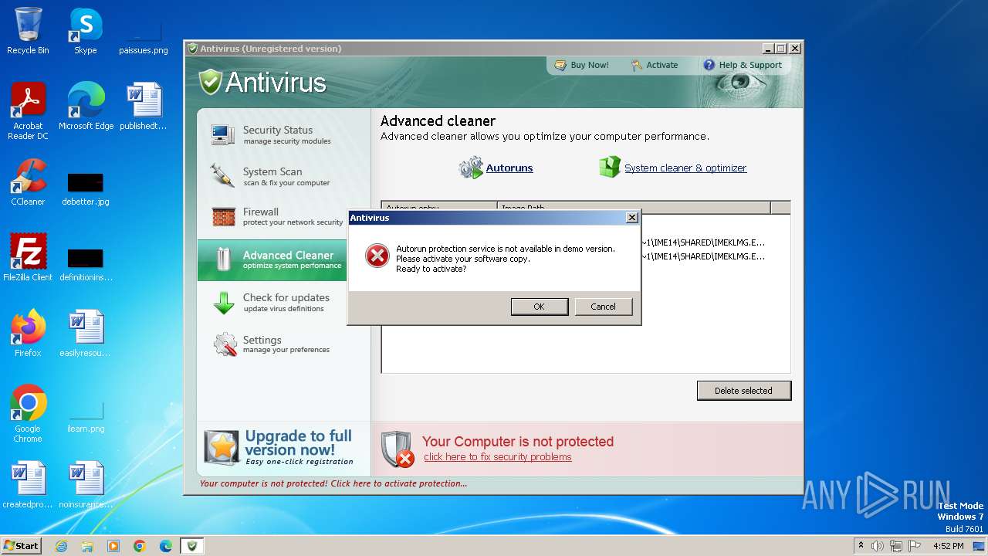The width and height of the screenshot is (988, 556).
Task: Open Skype desktop shortcut
Action: (85, 31)
